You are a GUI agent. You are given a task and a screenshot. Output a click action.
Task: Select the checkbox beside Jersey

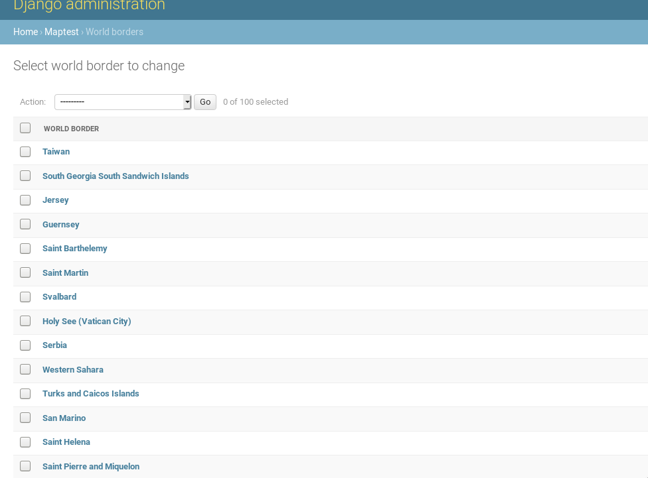pyautogui.click(x=25, y=200)
